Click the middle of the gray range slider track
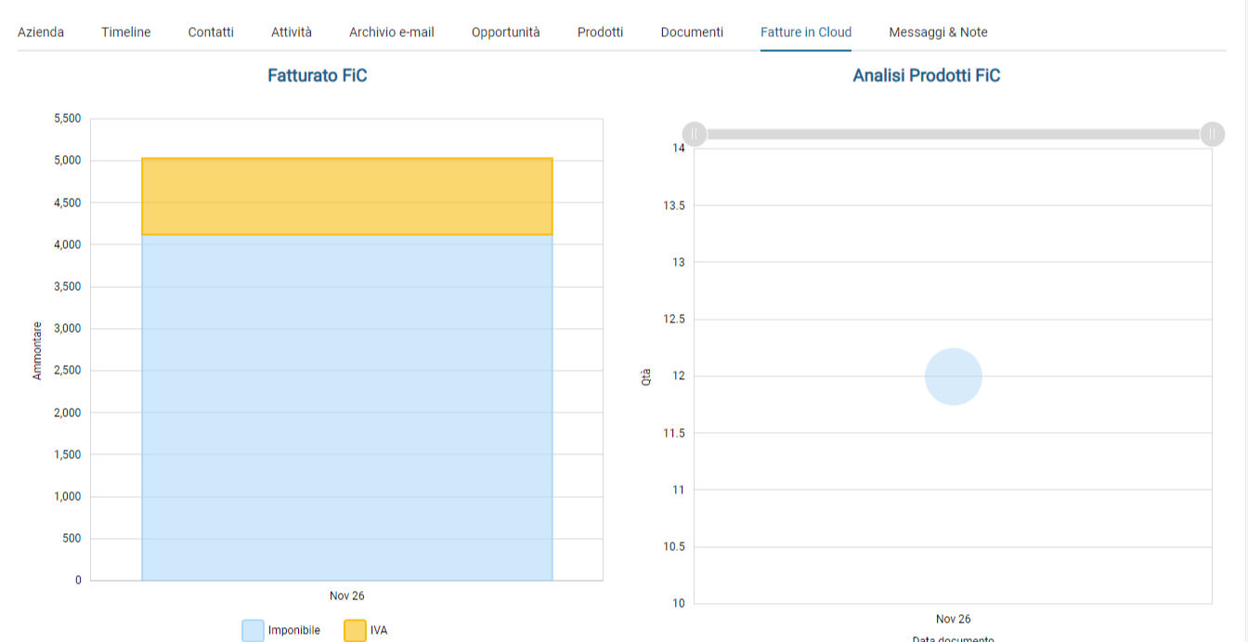Screen dimensions: 1248x642 coord(953,134)
